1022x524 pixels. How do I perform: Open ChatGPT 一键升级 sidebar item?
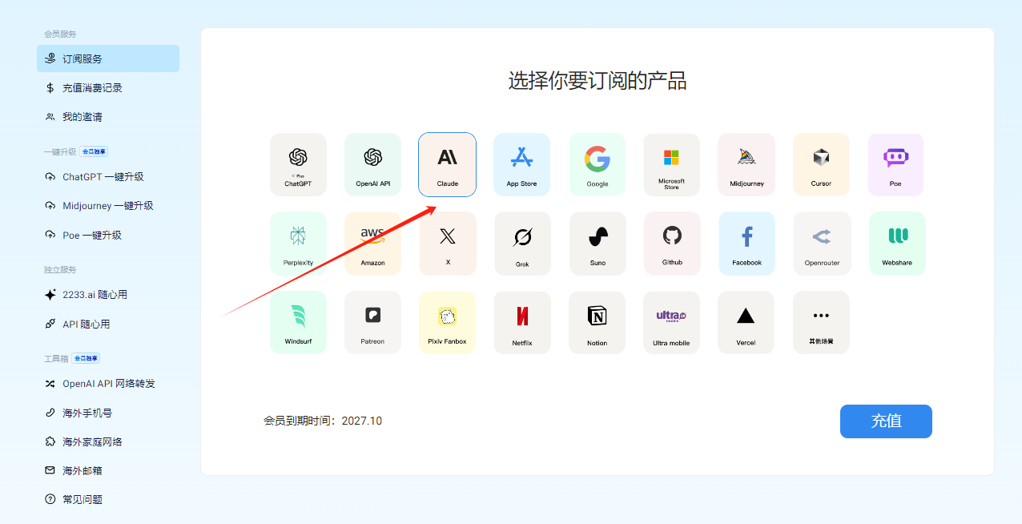[103, 177]
